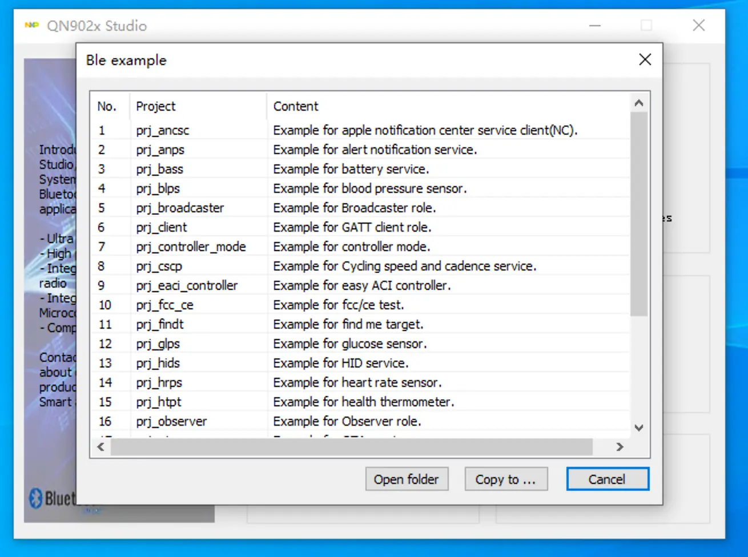Image resolution: width=748 pixels, height=557 pixels.
Task: Click 'Example for health thermometer.' text
Action: tap(364, 402)
